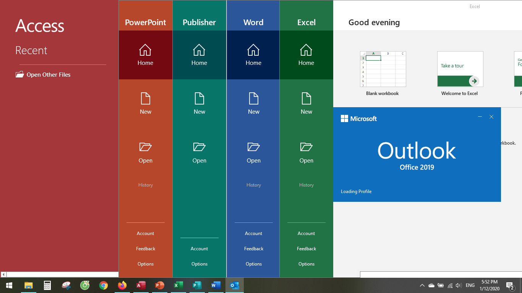This screenshot has width=522, height=293.
Task: Open Account in the Excel panel
Action: [x=306, y=233]
